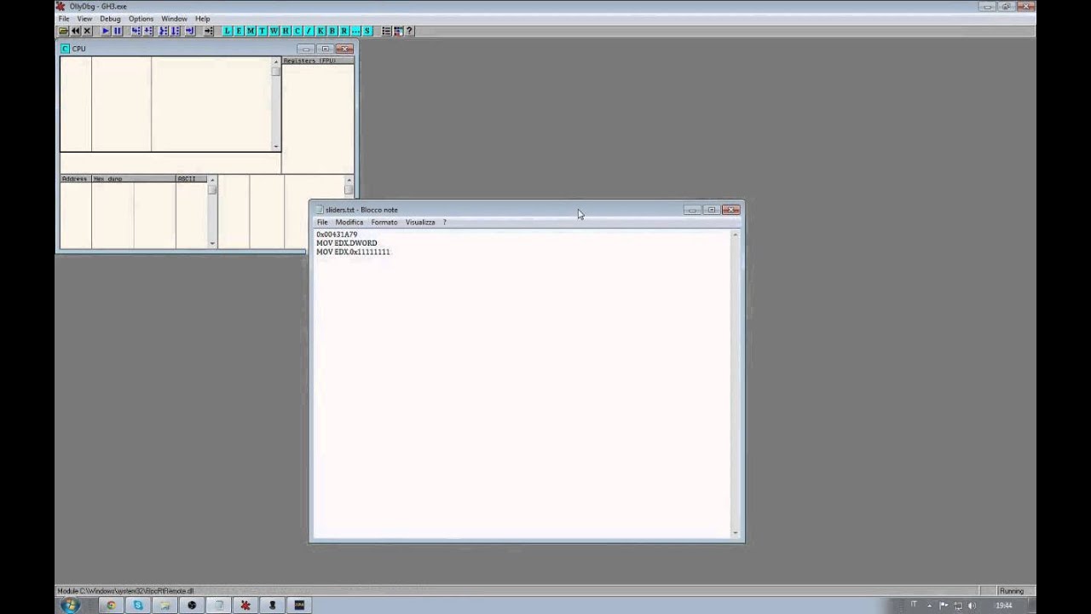
Task: Click the Close program X toolbar icon
Action: [87, 31]
